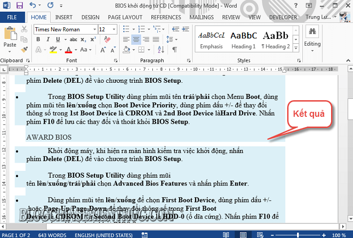Switch to the DESIGN tab

tap(90, 18)
